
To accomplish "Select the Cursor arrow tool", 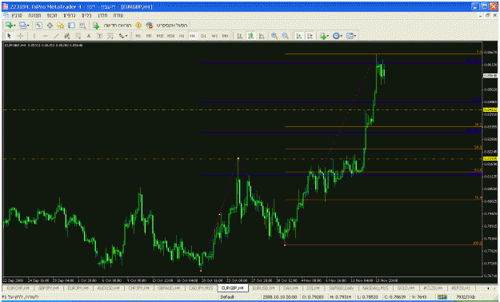I will (x=10, y=36).
